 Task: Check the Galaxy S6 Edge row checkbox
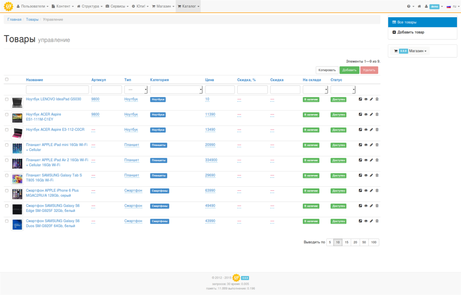pos(7,206)
